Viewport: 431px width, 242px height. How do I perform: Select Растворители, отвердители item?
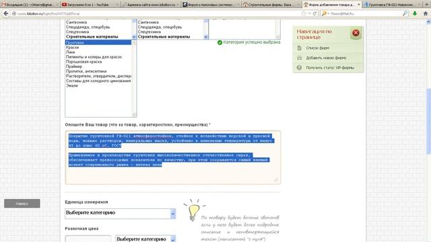[98, 76]
